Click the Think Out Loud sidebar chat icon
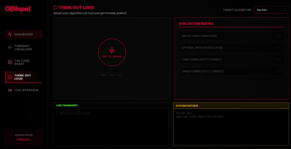The height and width of the screenshot is (149, 291). click(x=10, y=77)
